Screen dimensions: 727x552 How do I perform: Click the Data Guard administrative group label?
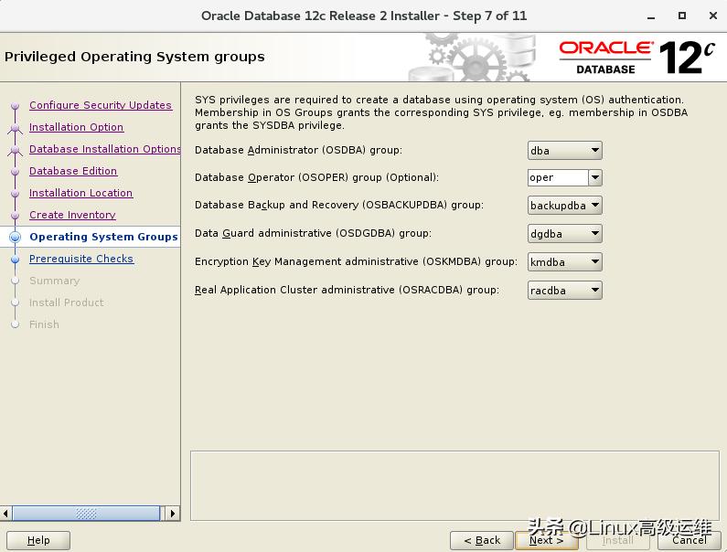coord(313,233)
